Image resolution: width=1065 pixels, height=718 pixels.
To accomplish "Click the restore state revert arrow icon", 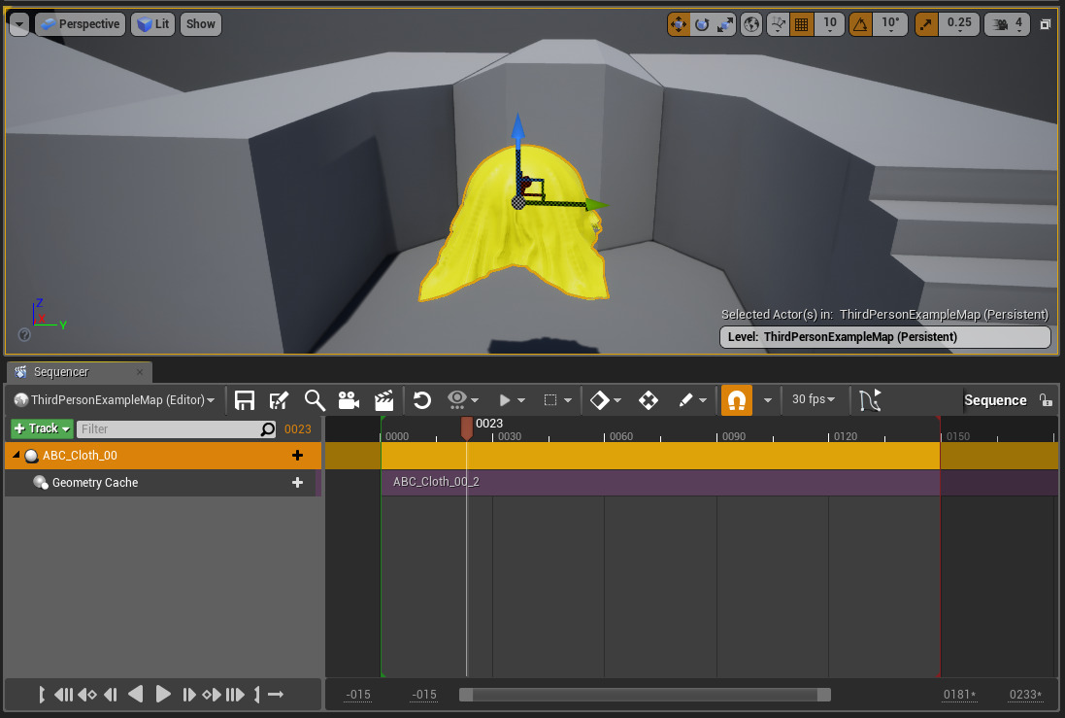I will (x=421, y=400).
